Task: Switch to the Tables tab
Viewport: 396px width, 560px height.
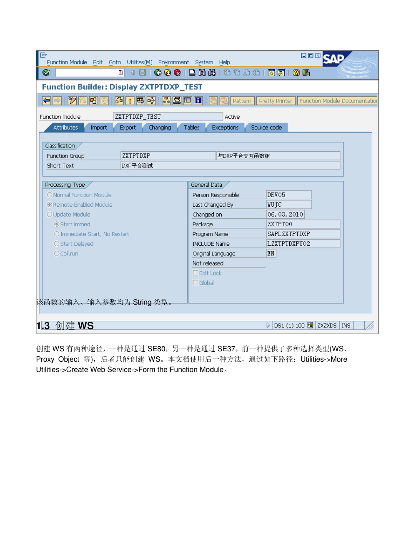Action: tap(192, 127)
